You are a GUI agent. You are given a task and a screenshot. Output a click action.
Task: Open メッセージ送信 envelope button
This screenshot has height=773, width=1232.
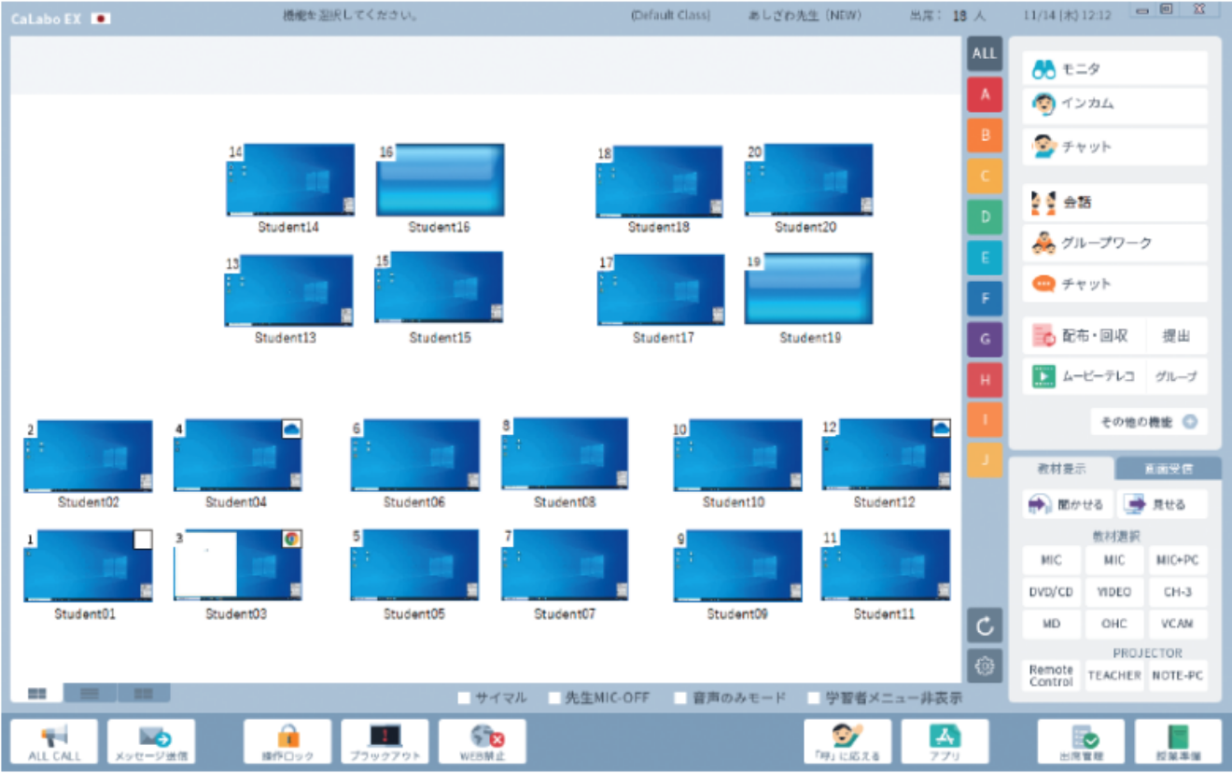click(x=150, y=741)
